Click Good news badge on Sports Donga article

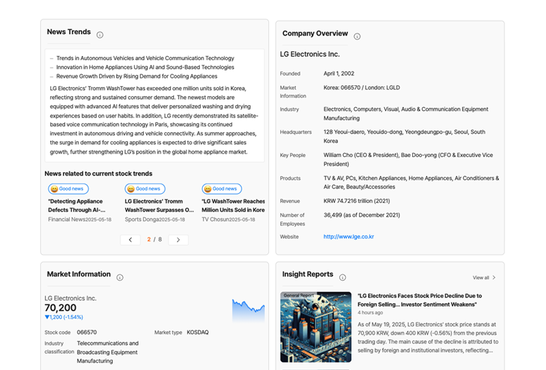(x=145, y=189)
